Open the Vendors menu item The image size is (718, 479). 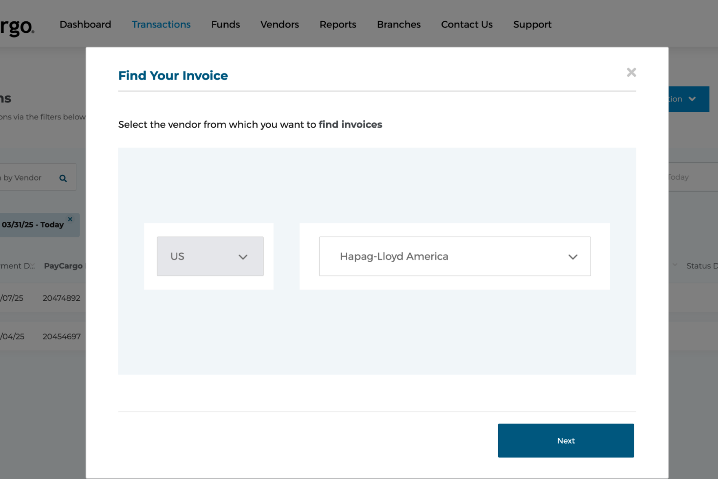pyautogui.click(x=280, y=24)
